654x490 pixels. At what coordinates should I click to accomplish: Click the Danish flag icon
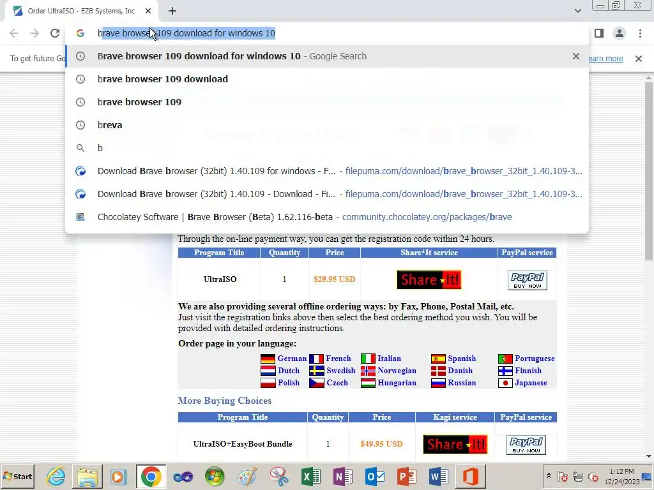pyautogui.click(x=438, y=371)
